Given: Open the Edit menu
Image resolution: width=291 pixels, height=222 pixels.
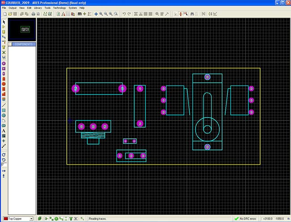Looking at the screenshot, I should pyautogui.click(x=29, y=8).
